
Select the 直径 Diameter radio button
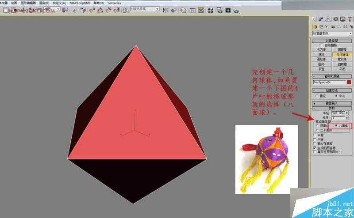tap(317, 96)
